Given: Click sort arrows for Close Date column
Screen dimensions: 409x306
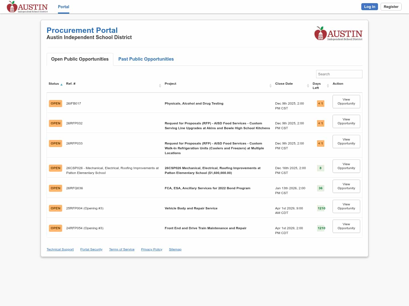Looking at the screenshot, I should (x=308, y=86).
